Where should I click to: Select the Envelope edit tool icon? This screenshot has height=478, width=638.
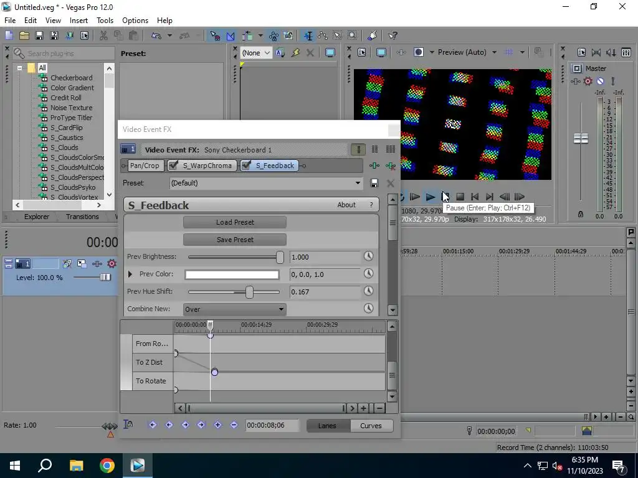323,35
